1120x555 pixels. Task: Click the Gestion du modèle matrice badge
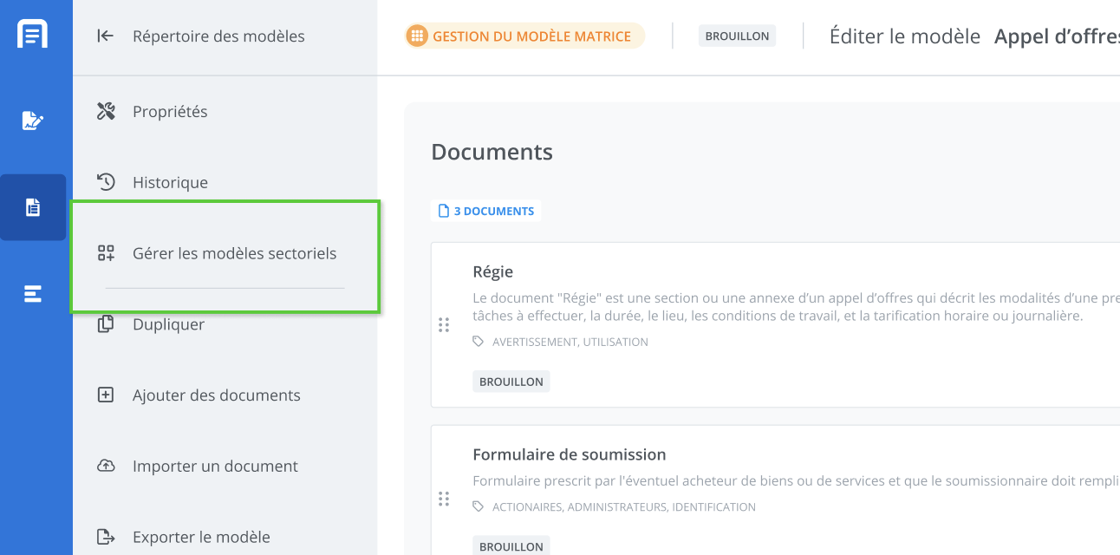coord(525,36)
